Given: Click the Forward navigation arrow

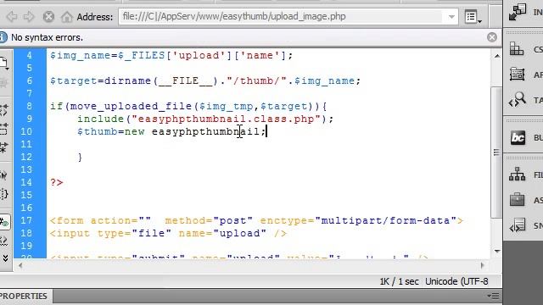Looking at the screenshot, I should (x=29, y=16).
